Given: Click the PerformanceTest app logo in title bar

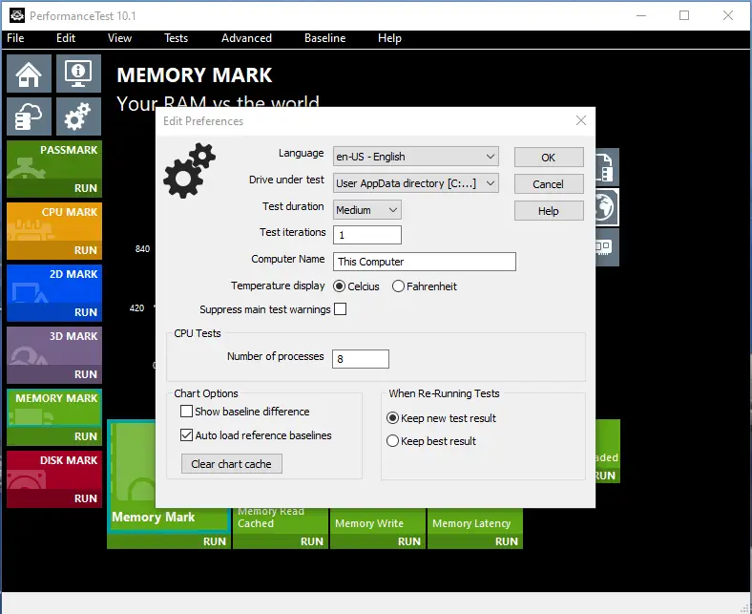Looking at the screenshot, I should pyautogui.click(x=17, y=15).
